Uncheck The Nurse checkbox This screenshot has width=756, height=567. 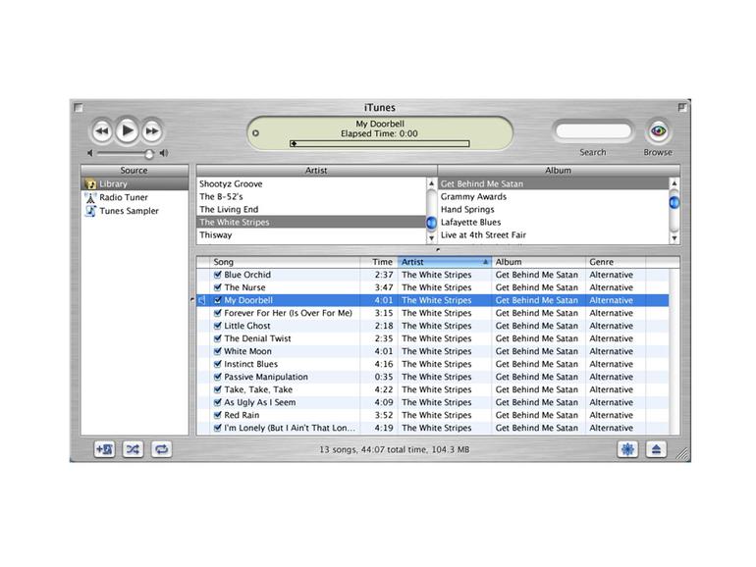coord(217,287)
